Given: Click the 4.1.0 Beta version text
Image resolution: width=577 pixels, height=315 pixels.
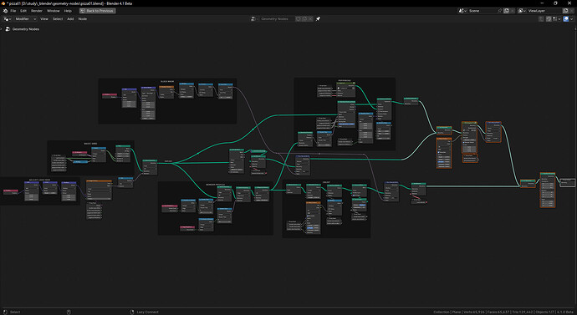Looking at the screenshot, I should [x=566, y=312].
